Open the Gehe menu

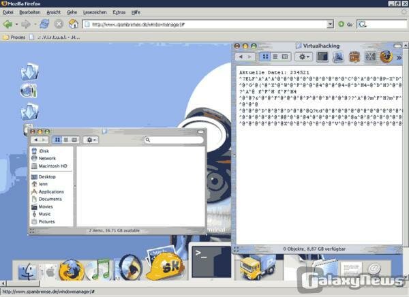point(72,12)
